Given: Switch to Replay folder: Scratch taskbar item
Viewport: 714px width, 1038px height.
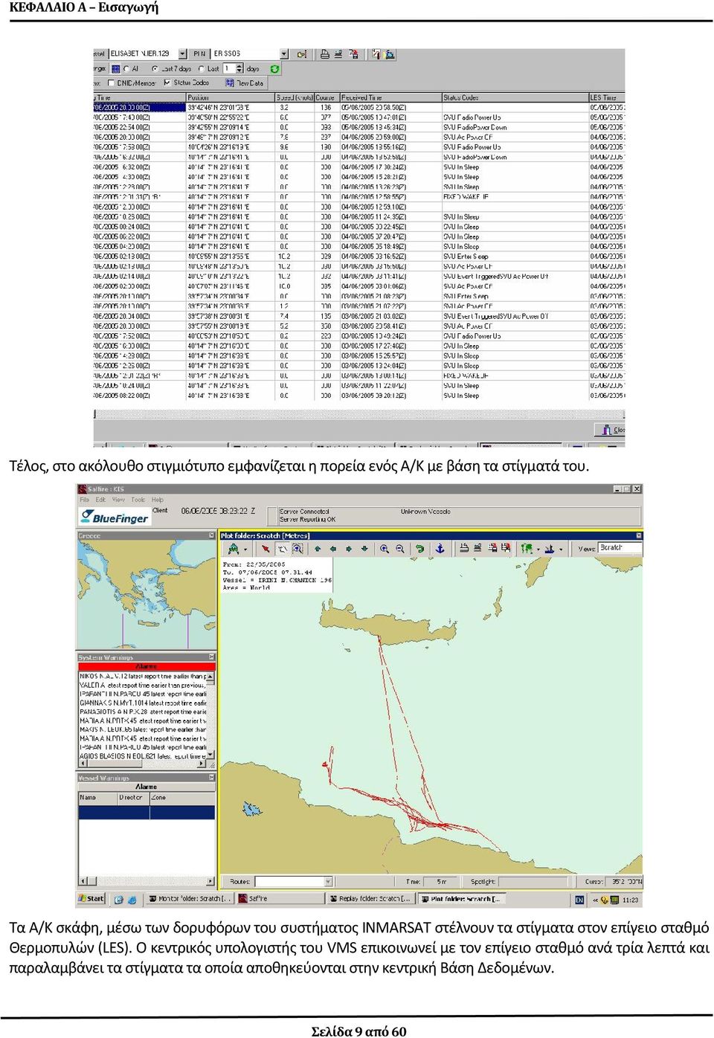Looking at the screenshot, I should [x=370, y=899].
